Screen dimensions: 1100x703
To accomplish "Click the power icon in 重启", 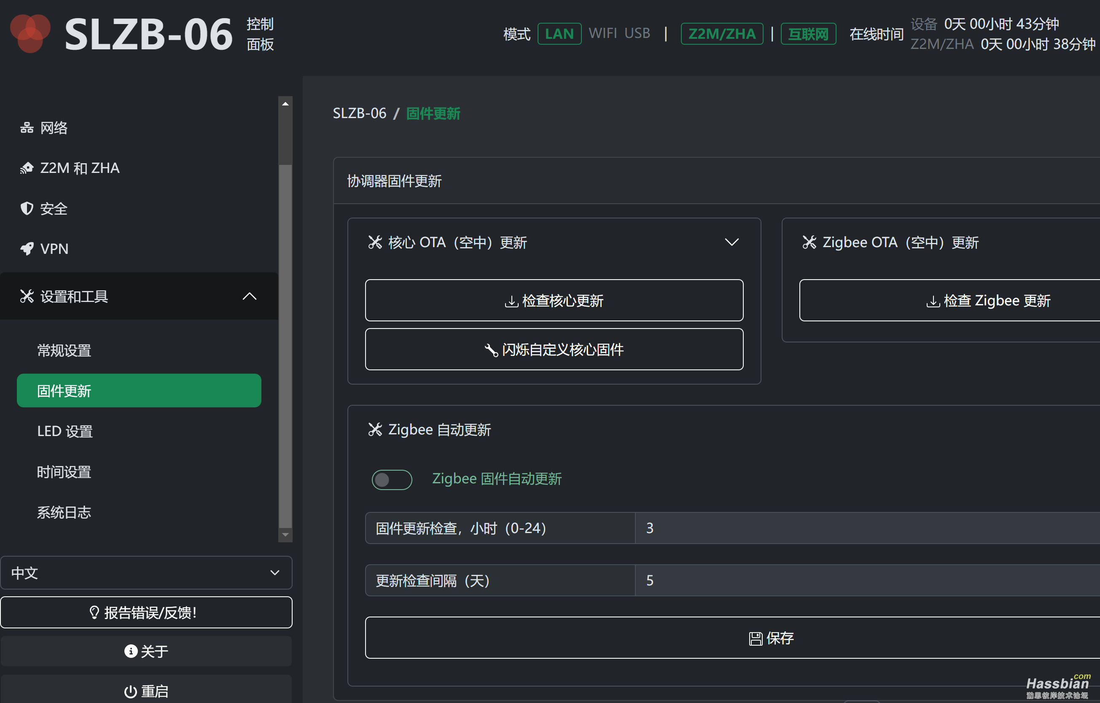I will coord(131,692).
